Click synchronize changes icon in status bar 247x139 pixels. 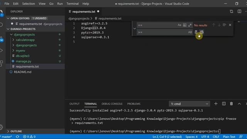click(x=17, y=137)
